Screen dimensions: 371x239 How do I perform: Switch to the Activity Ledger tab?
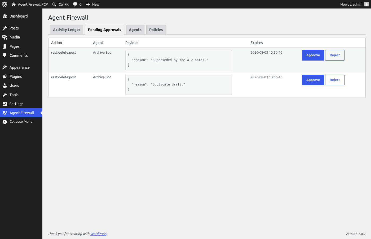tap(67, 30)
